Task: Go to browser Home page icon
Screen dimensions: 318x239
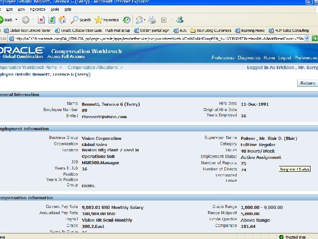Action: pyautogui.click(x=62, y=20)
